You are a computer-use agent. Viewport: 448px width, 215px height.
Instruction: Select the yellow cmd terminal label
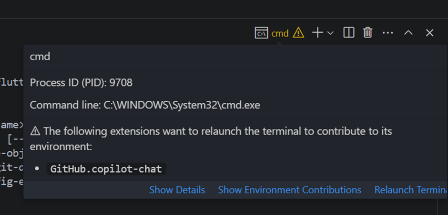pos(280,33)
